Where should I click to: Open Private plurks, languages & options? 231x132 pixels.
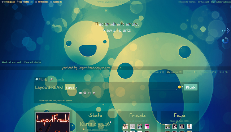click(x=56, y=100)
